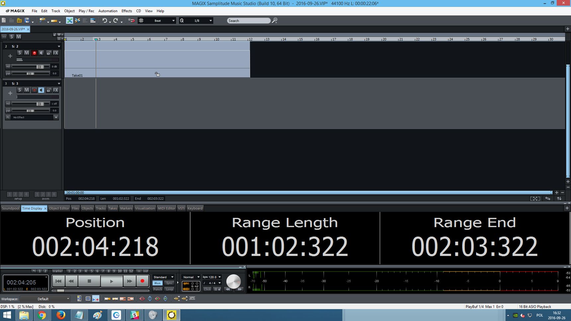Click the Undo arrow icon
The image size is (571, 321).
tap(105, 21)
